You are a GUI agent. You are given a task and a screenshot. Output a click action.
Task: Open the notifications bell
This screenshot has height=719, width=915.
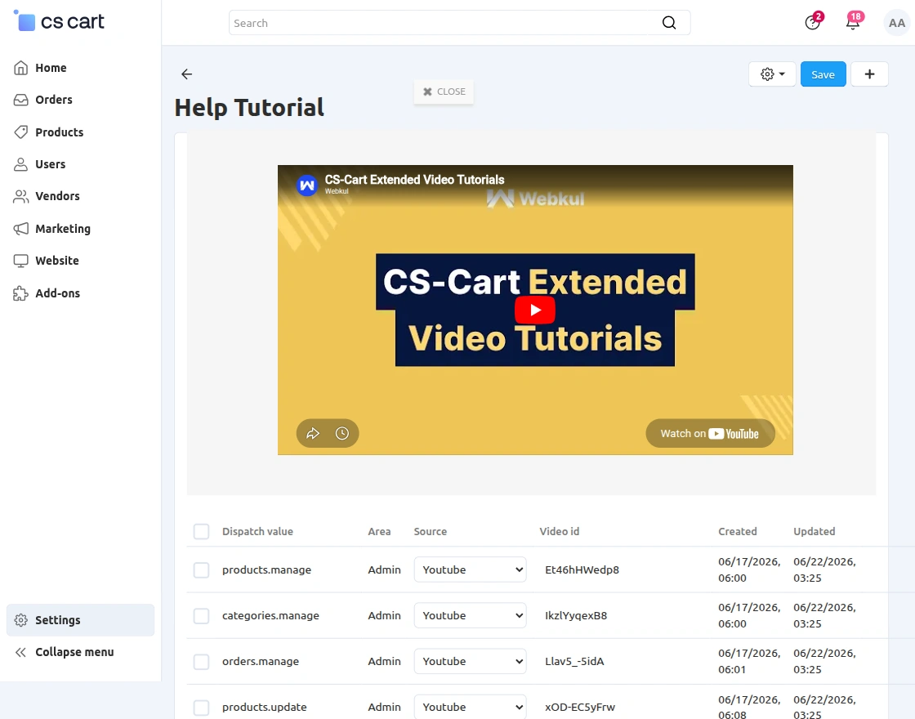(x=853, y=22)
